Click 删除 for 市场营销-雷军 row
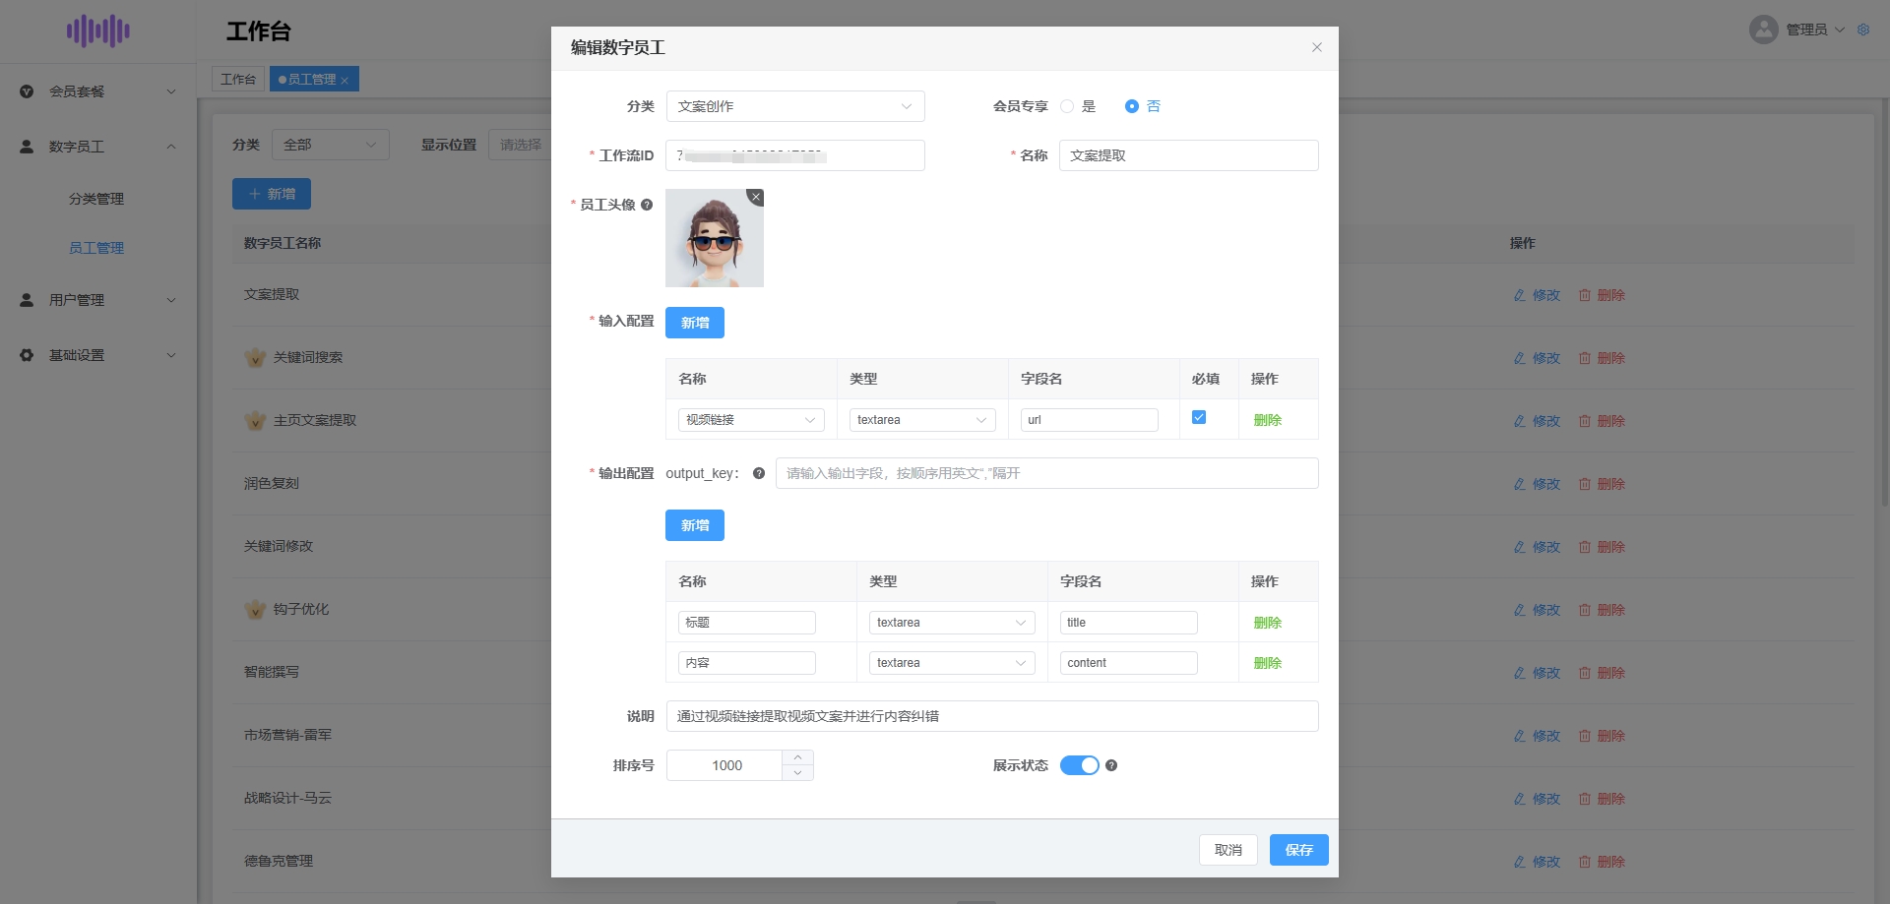1890x904 pixels. (x=1602, y=736)
